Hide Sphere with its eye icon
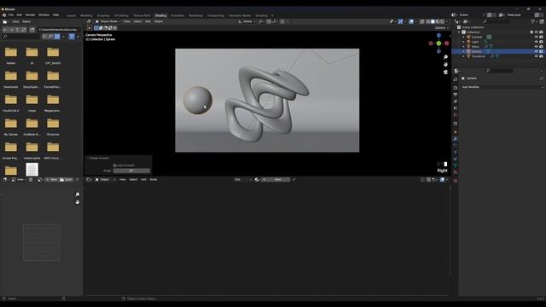 (x=537, y=51)
